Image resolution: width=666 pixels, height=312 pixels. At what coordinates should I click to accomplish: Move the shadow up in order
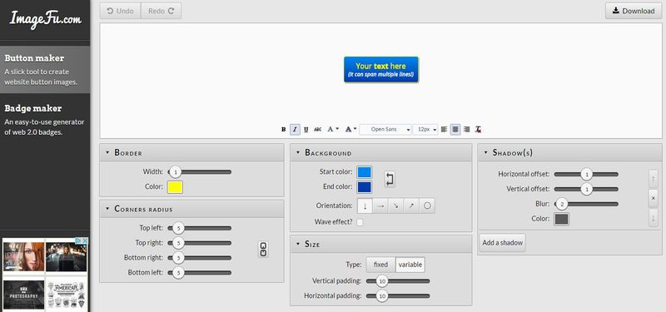coord(654,179)
